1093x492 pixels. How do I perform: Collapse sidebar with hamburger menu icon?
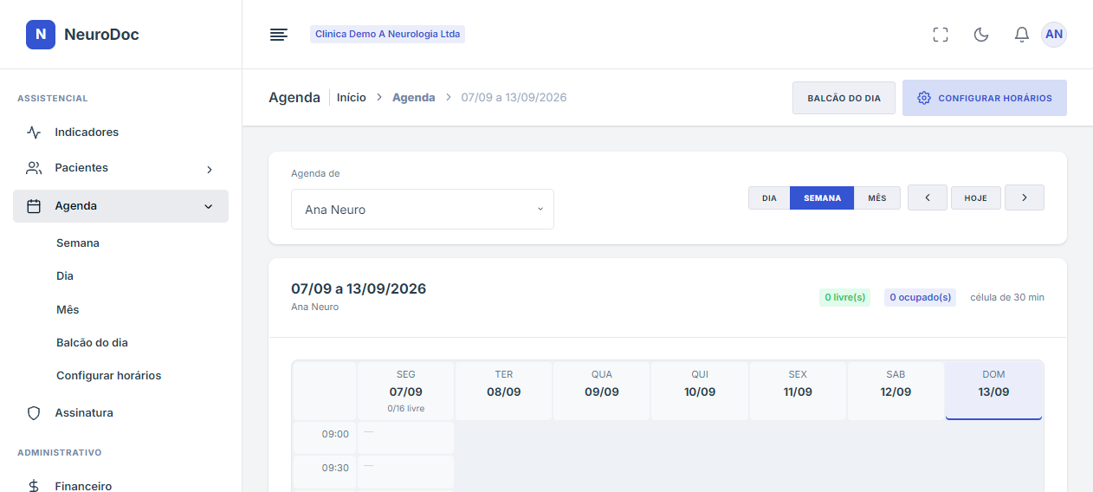click(x=278, y=35)
